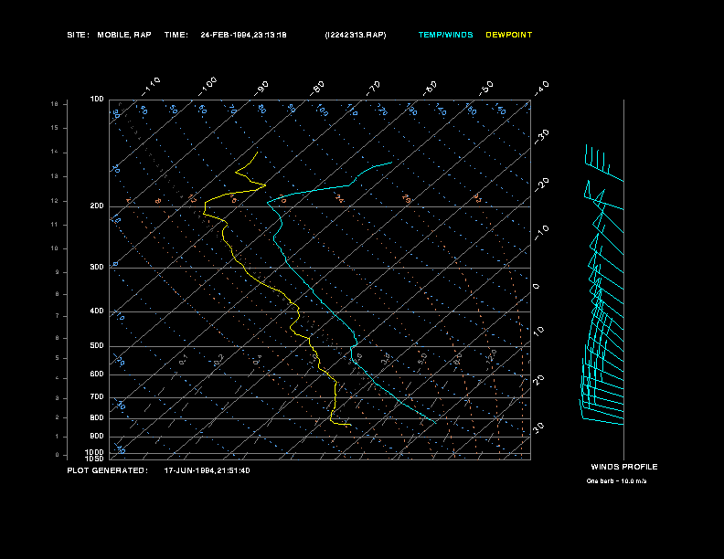
Task: Click the 600 pressure level label
Action: pos(97,374)
